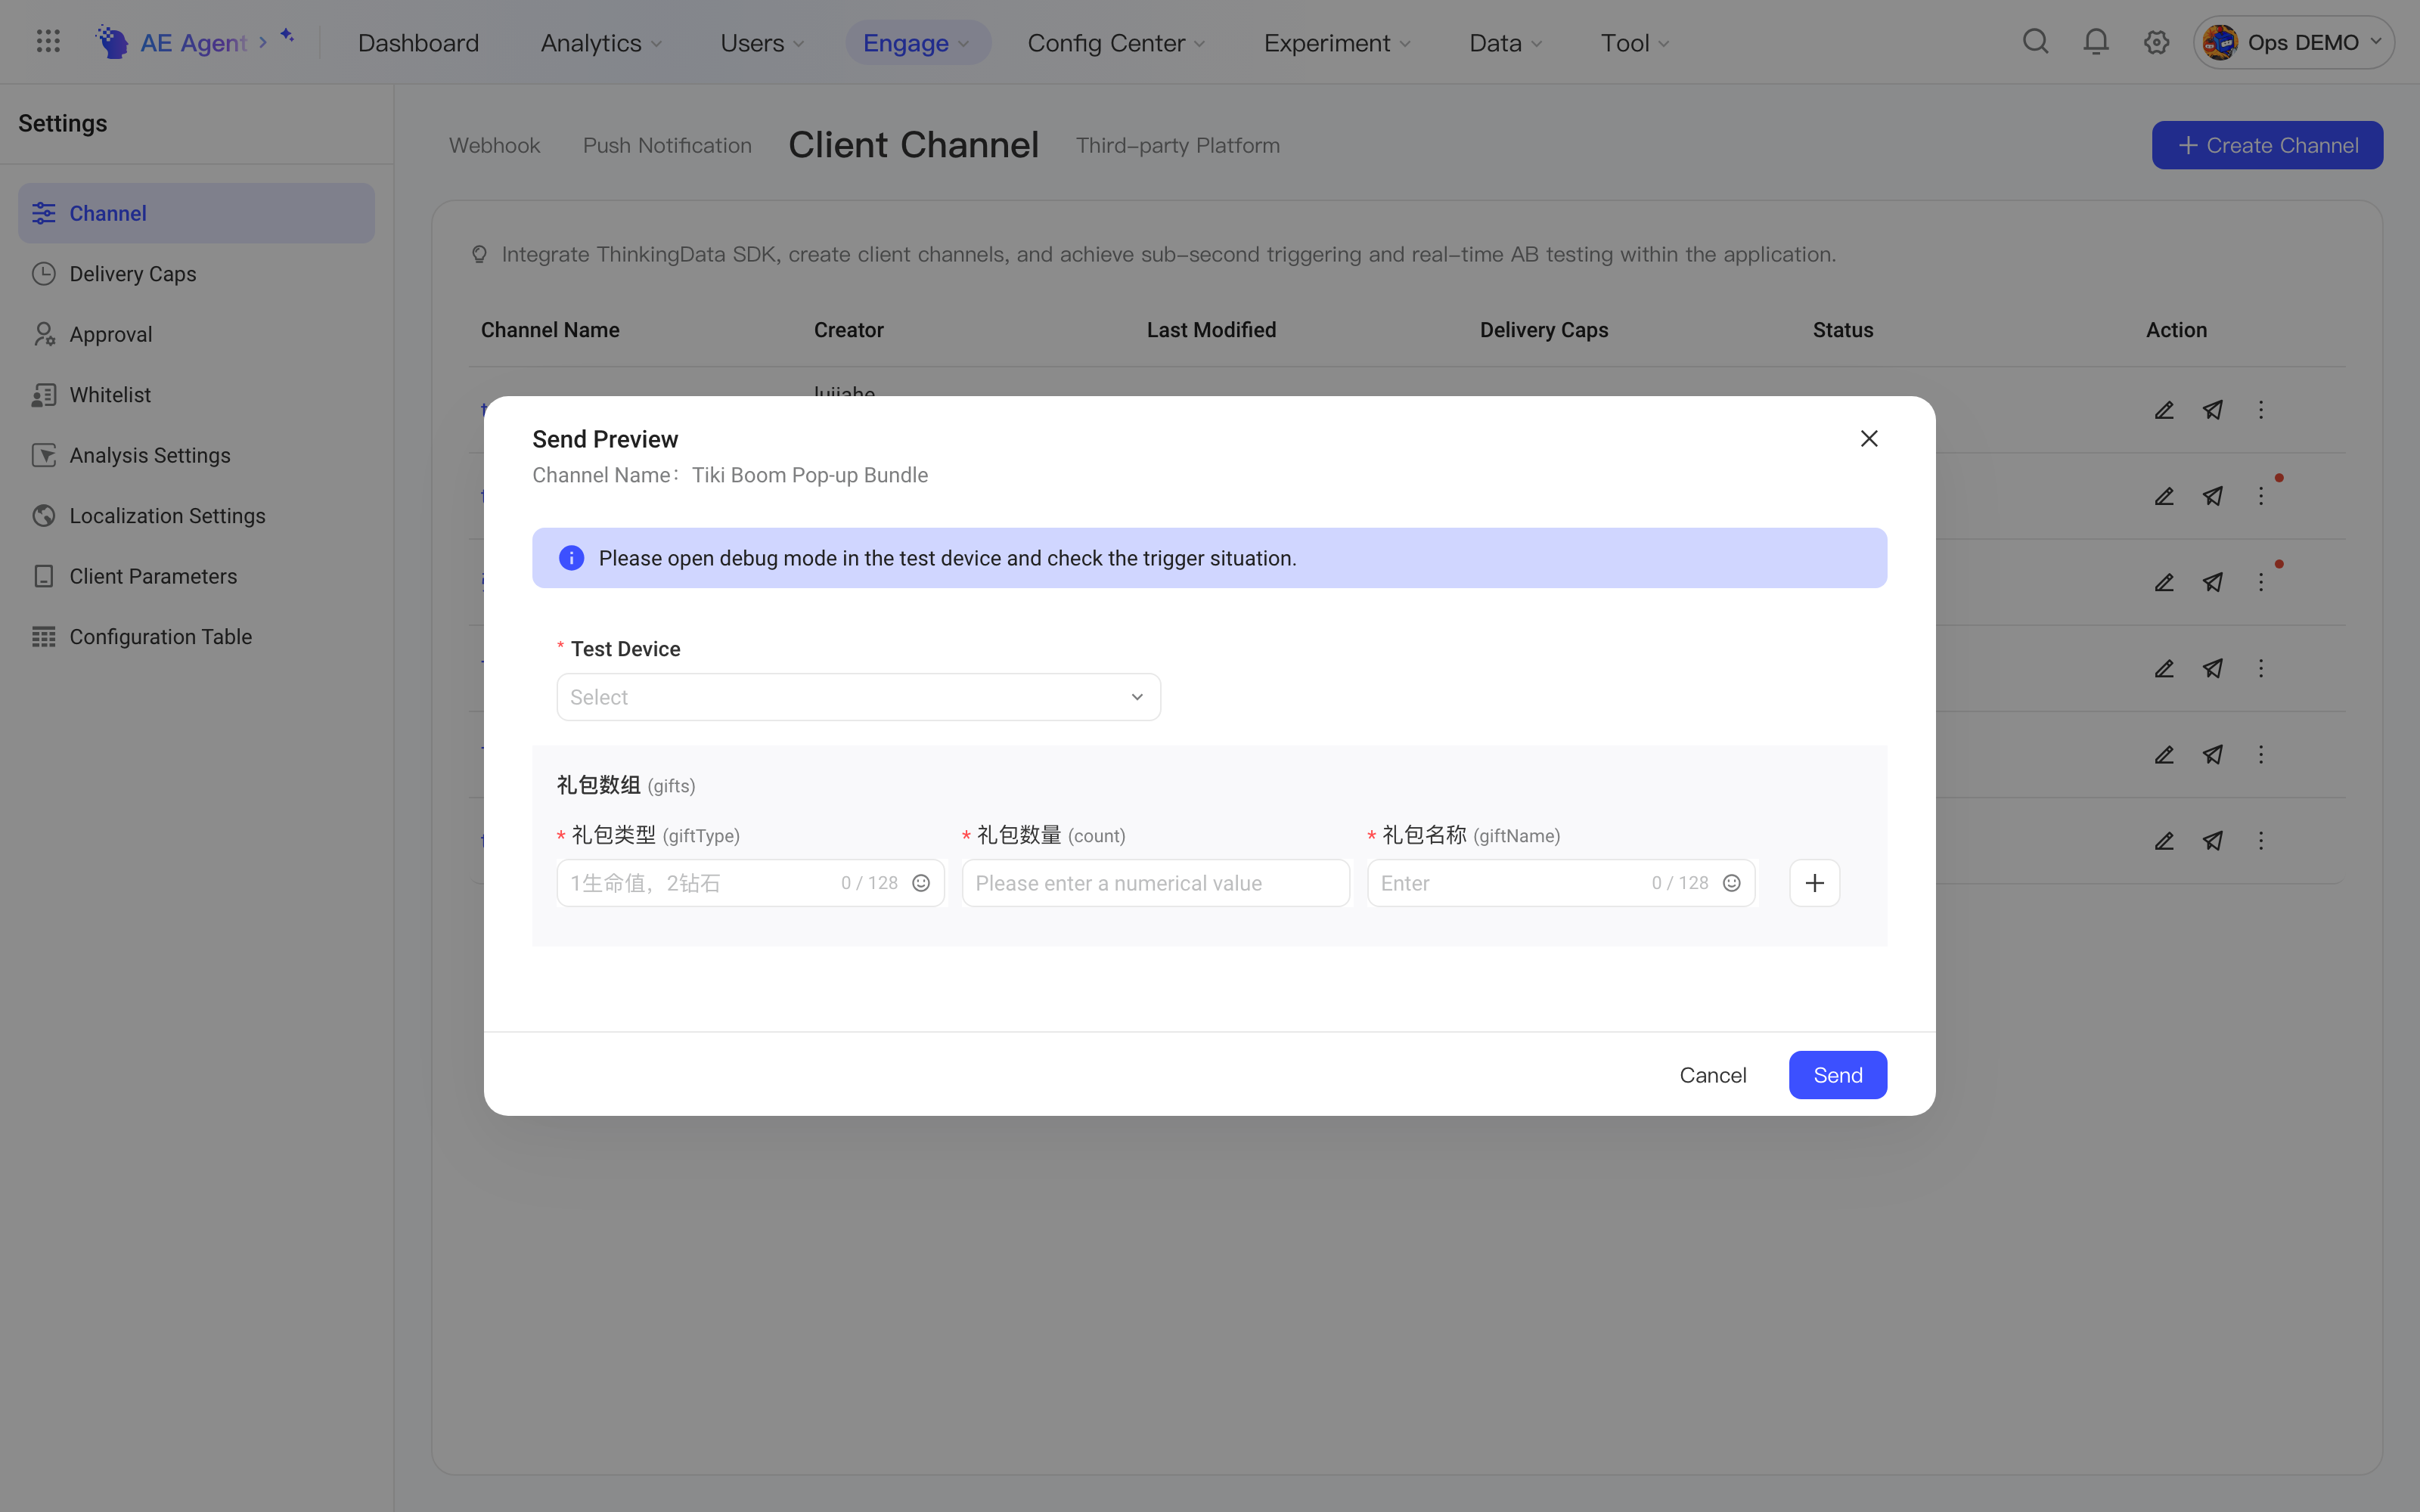Click the AE Agent logo icon
Image resolution: width=2420 pixels, height=1512 pixels.
(x=112, y=42)
